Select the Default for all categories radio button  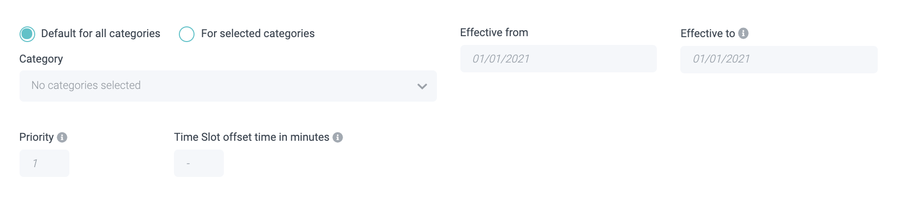pos(27,34)
